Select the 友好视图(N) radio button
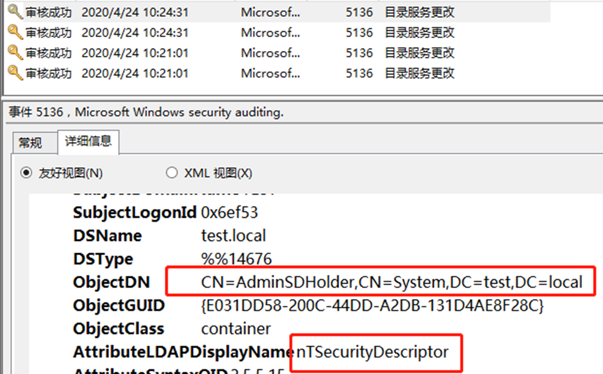Image resolution: width=603 pixels, height=374 pixels. (25, 173)
